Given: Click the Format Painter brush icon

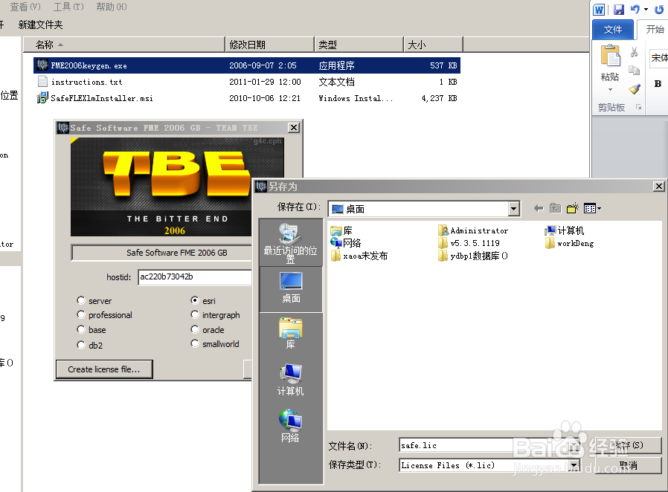Looking at the screenshot, I should point(635,89).
